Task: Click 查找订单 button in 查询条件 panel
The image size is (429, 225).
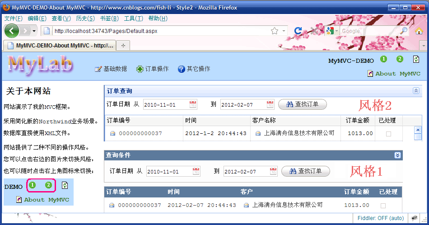Action: click(x=306, y=171)
